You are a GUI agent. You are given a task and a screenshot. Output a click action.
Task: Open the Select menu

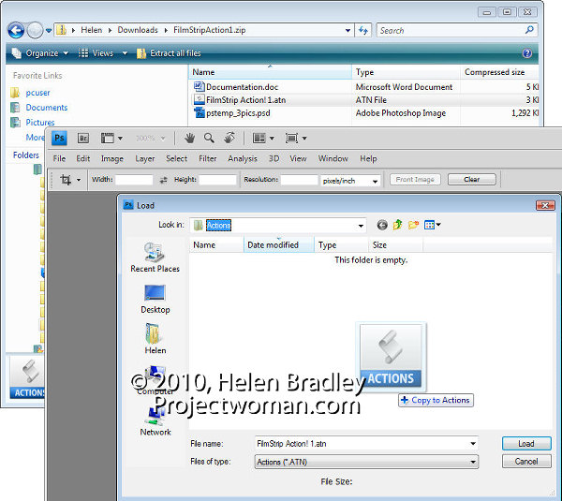(176, 158)
